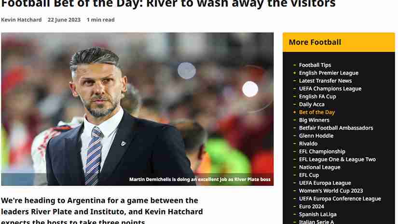Open Latest Transfer News link
Viewport: 398px width, 224px height.
point(326,81)
